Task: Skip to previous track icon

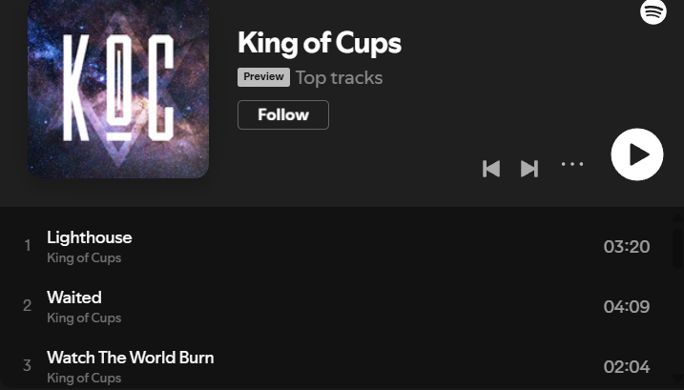Action: pos(491,169)
